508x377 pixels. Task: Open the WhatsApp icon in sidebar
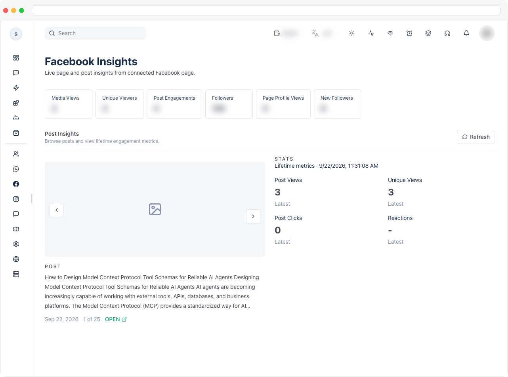click(16, 169)
